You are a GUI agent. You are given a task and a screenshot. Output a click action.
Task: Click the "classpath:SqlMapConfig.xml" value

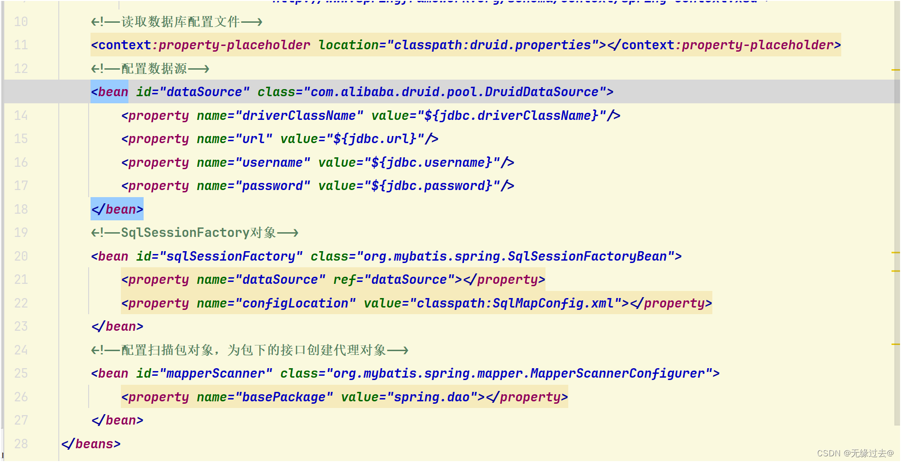coord(515,303)
